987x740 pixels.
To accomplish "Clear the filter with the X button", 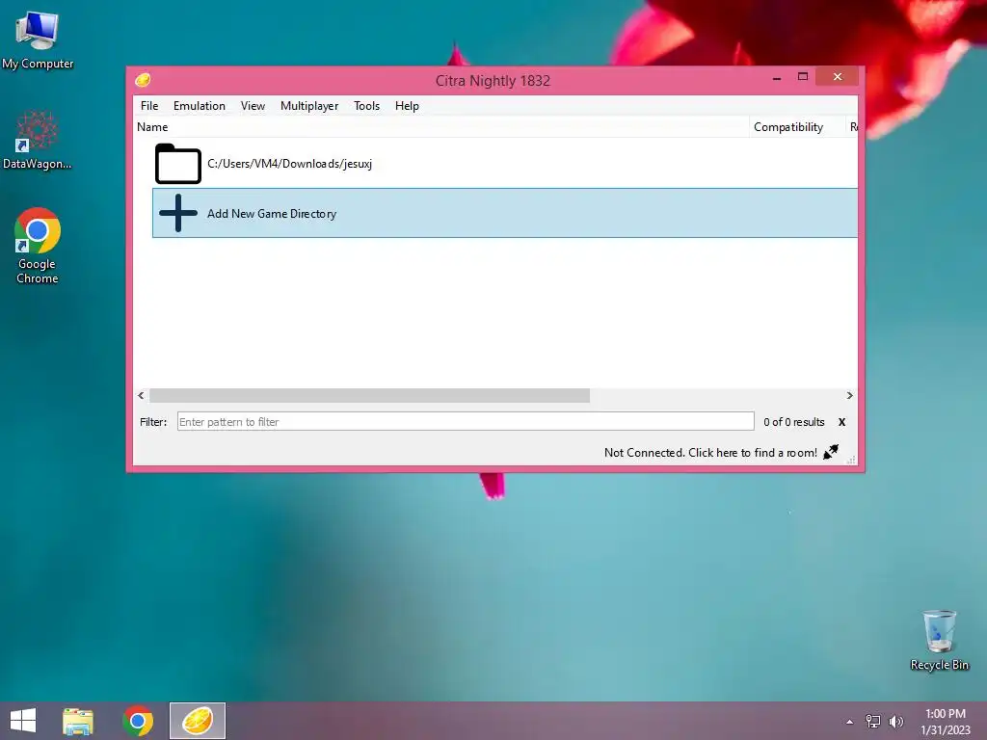I will [841, 422].
